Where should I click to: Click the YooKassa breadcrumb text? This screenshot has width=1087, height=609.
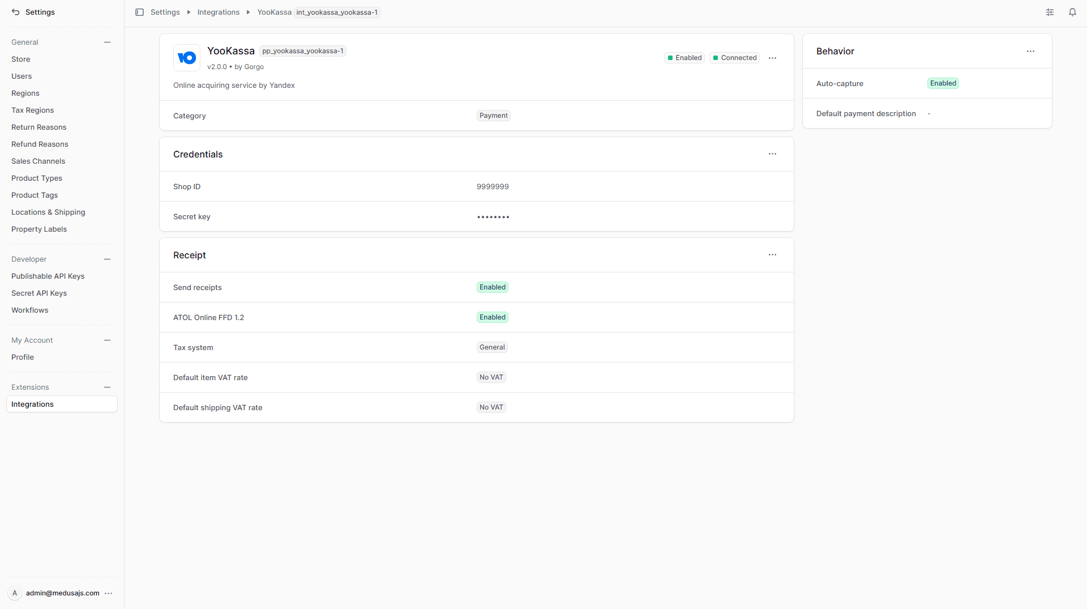(275, 12)
